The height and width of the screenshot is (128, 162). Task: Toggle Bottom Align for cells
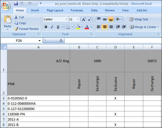[x=111, y=19]
